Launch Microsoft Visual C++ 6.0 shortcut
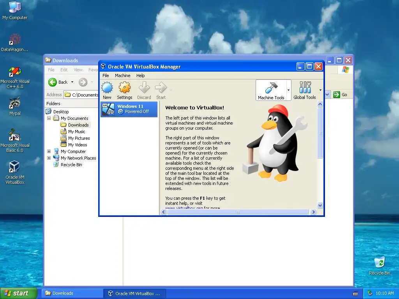The width and height of the screenshot is (399, 299). click(x=15, y=77)
